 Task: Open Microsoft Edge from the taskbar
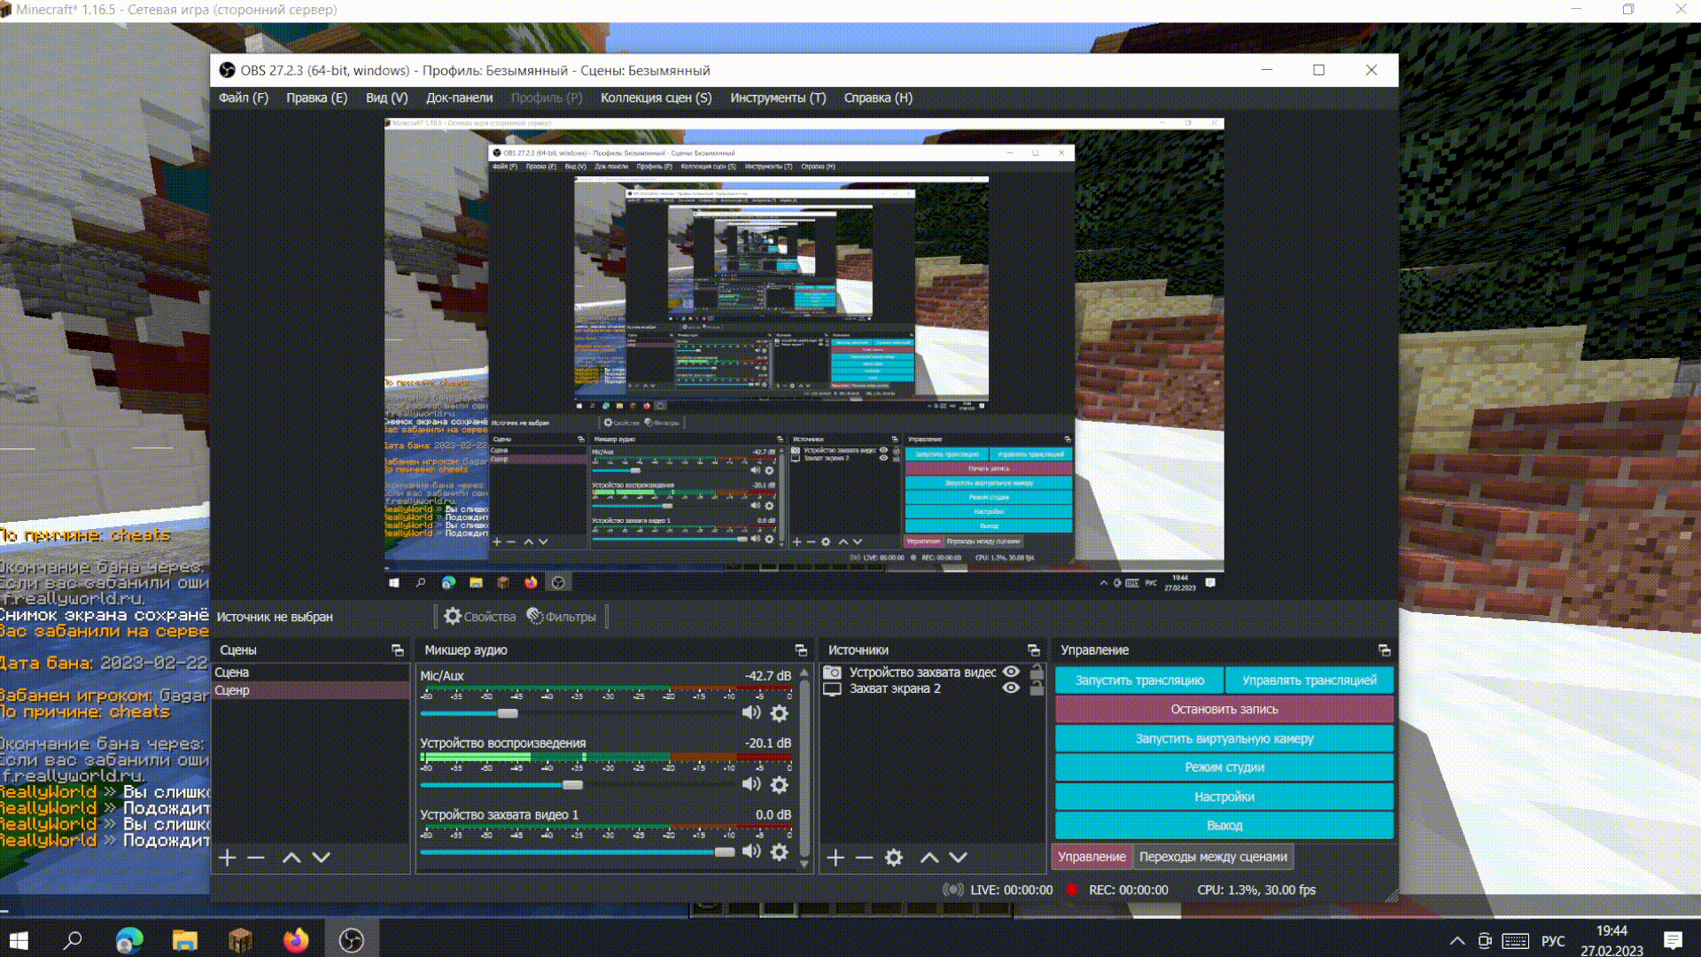129,940
